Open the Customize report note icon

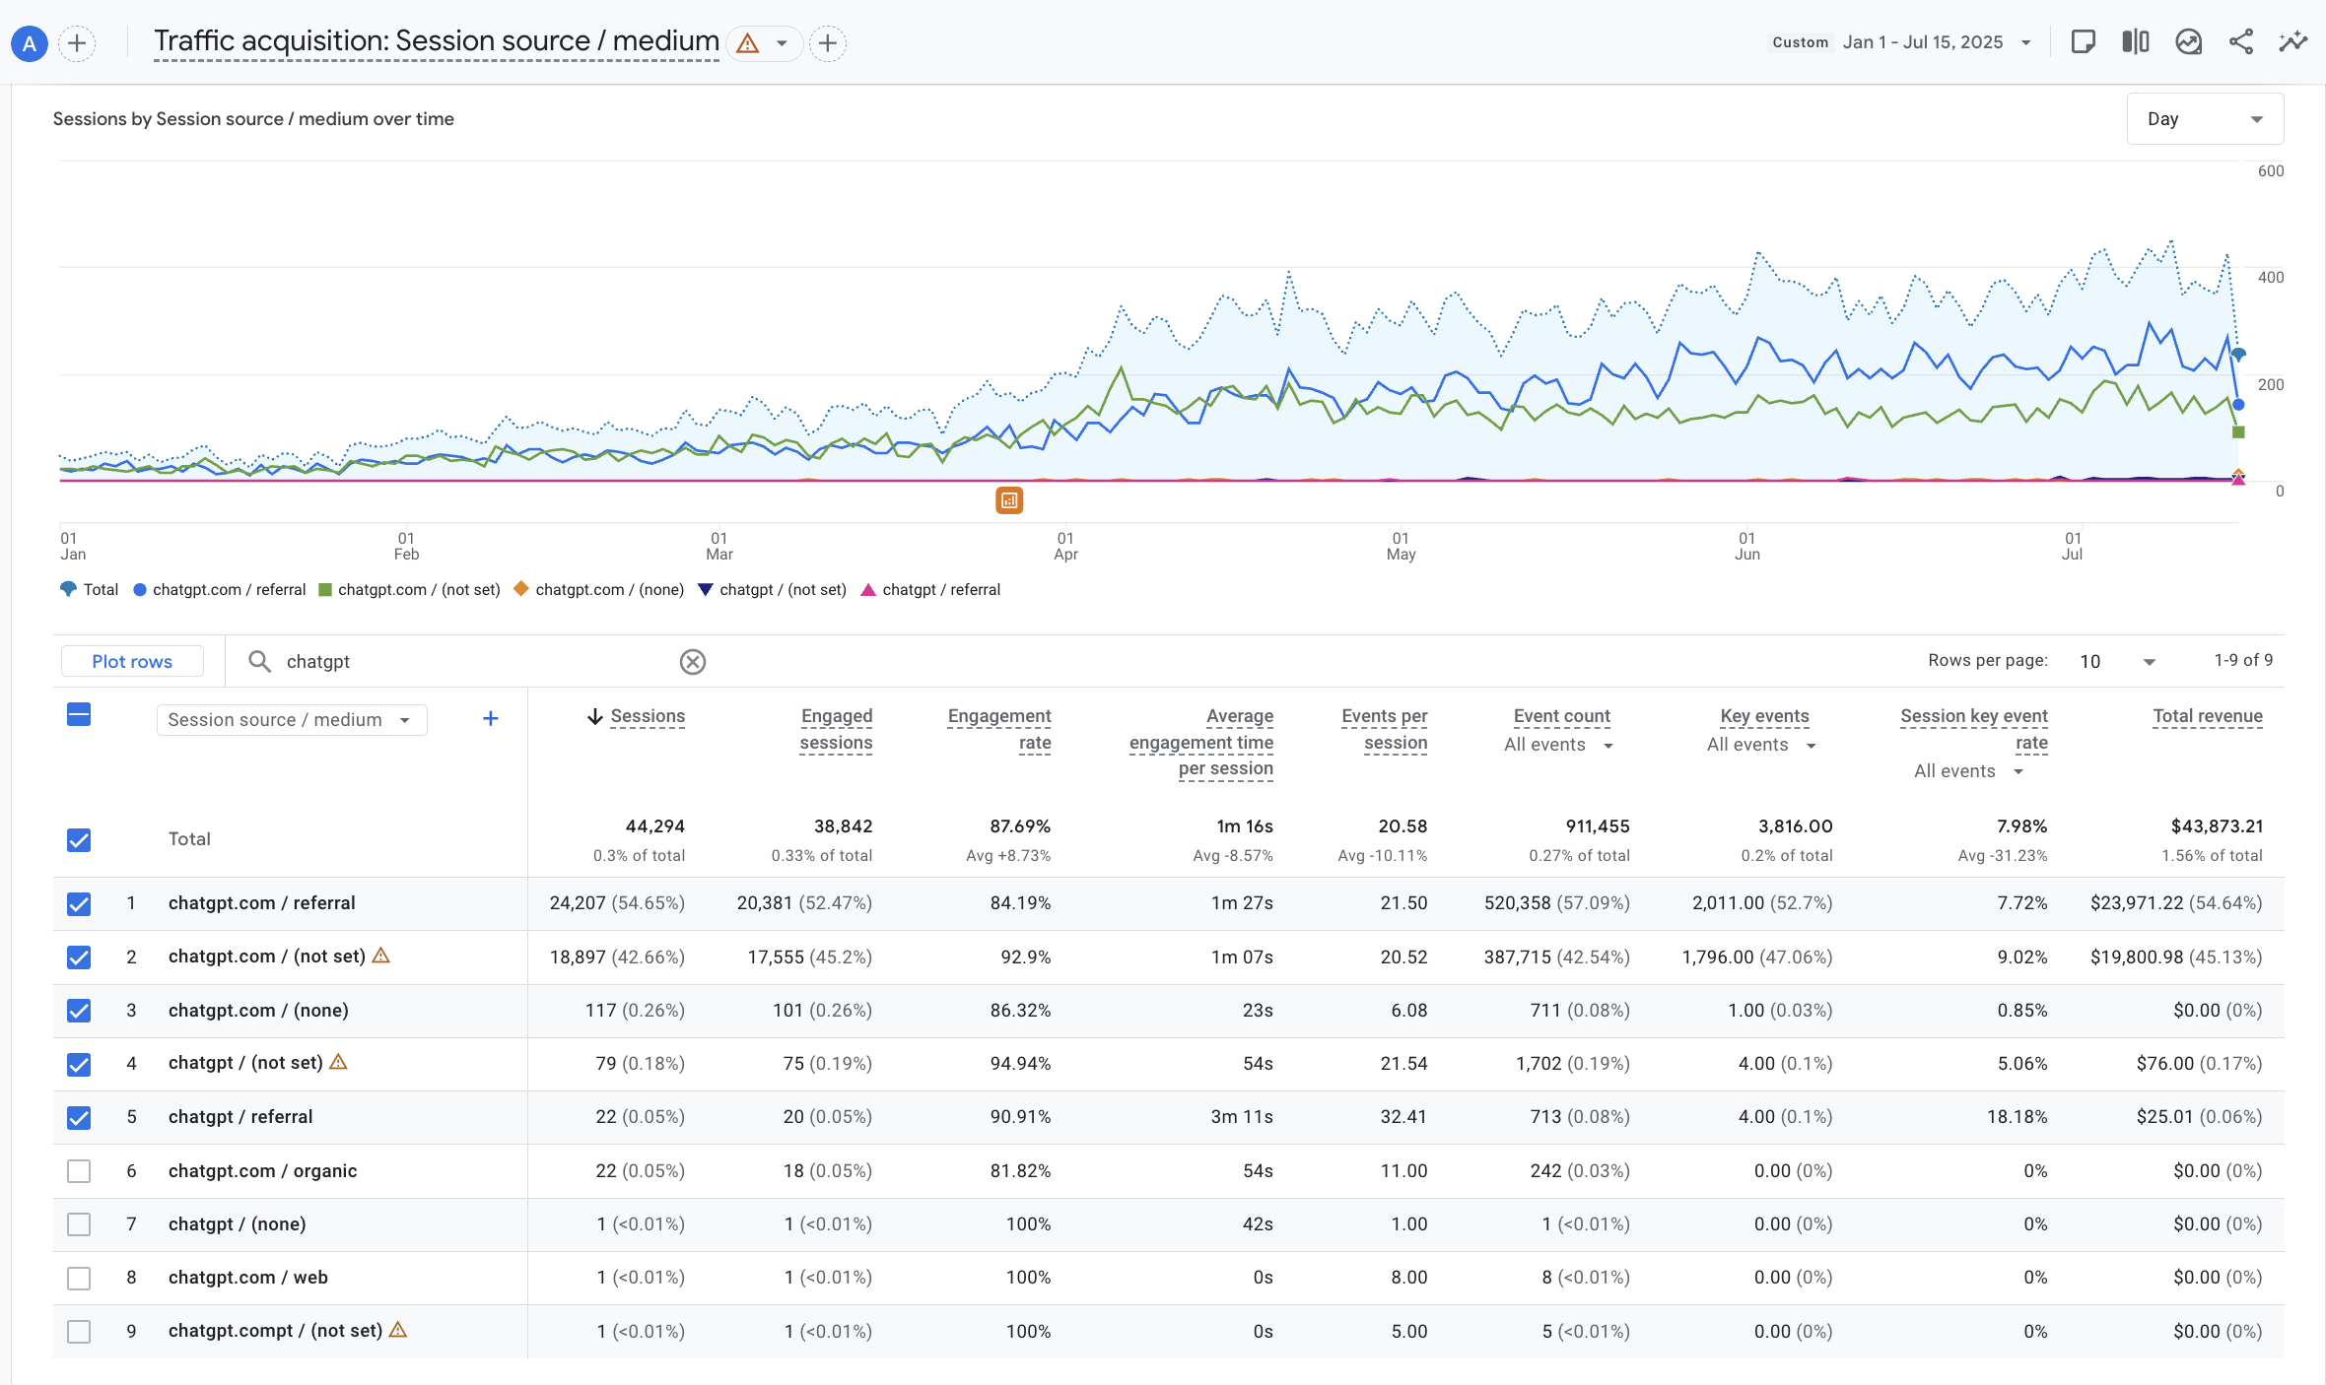2083,41
